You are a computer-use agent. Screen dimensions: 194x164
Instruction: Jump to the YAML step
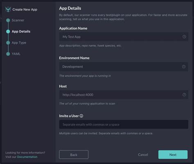(x=16, y=54)
